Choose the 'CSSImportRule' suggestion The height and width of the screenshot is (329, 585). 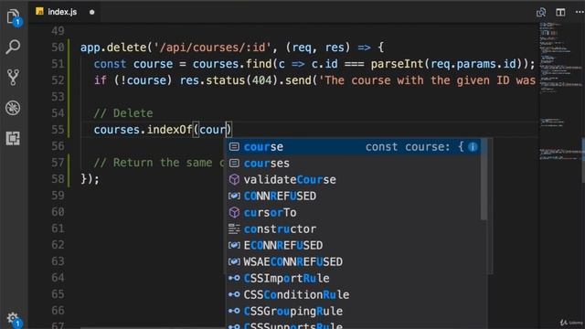click(354, 278)
